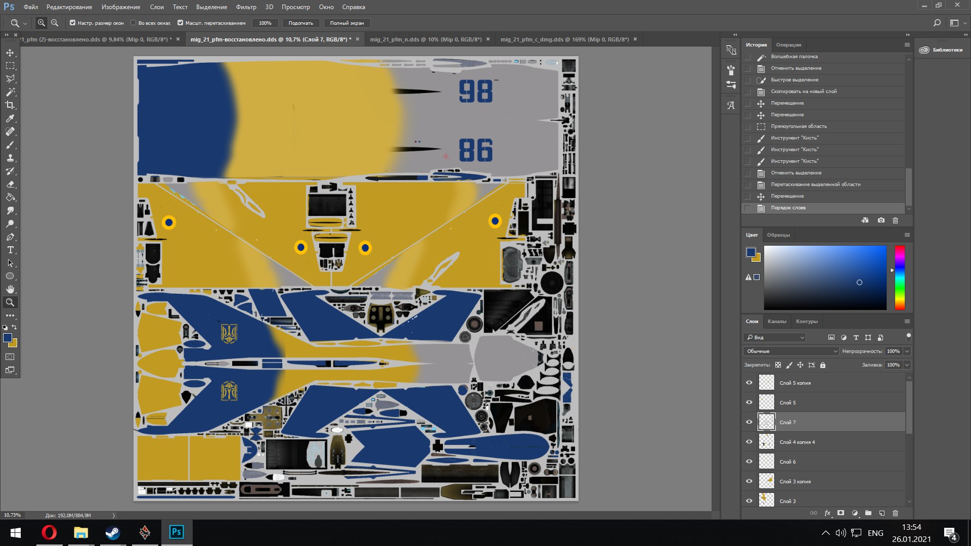Screen dimensions: 971x546
Task: Click thumbnail of layer 'Слой 7'
Action: pos(767,422)
